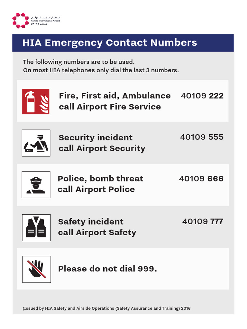This screenshot has width=247, height=329.
Task: Click the following numbers are to be used line
Action: pos(79,62)
